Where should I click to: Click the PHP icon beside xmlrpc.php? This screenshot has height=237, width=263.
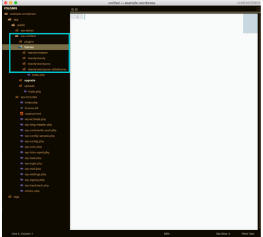click(21, 191)
